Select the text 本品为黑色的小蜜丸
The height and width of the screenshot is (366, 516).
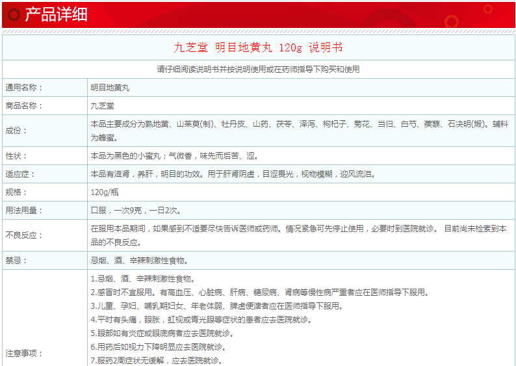125,155
